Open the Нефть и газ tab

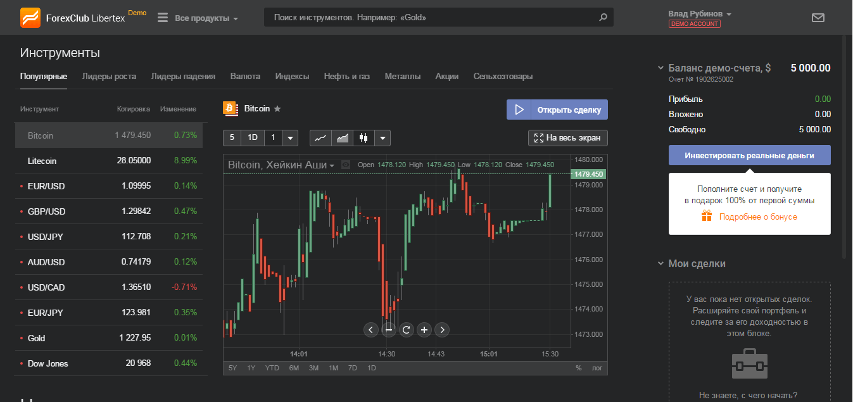pyautogui.click(x=346, y=76)
